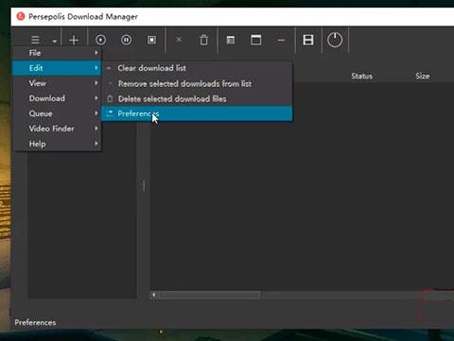The width and height of the screenshot is (454, 341).
Task: Open Preferences from the Edit submenu
Action: 197,113
